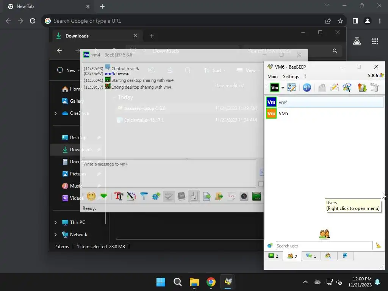Expand the status dropdown arrow beside Vm
Viewport: 388px width, 291px height.
point(283,88)
